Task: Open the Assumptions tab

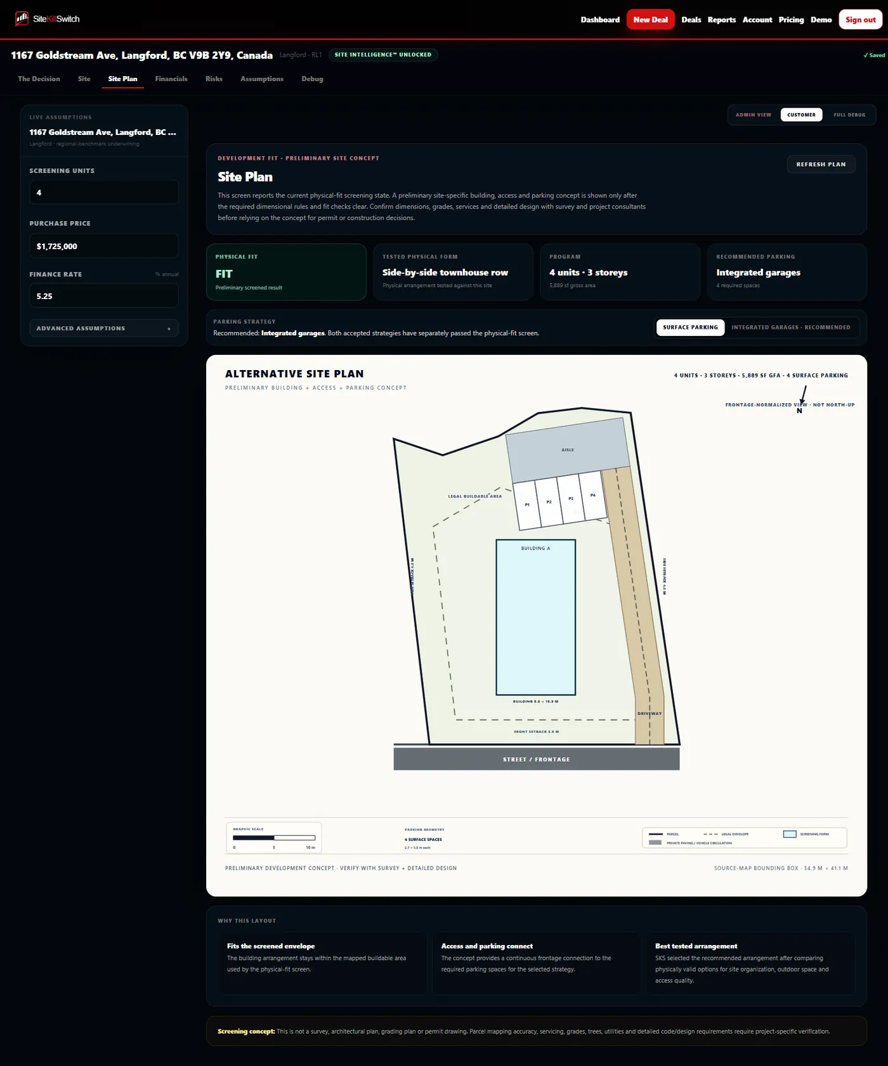Action: point(262,79)
